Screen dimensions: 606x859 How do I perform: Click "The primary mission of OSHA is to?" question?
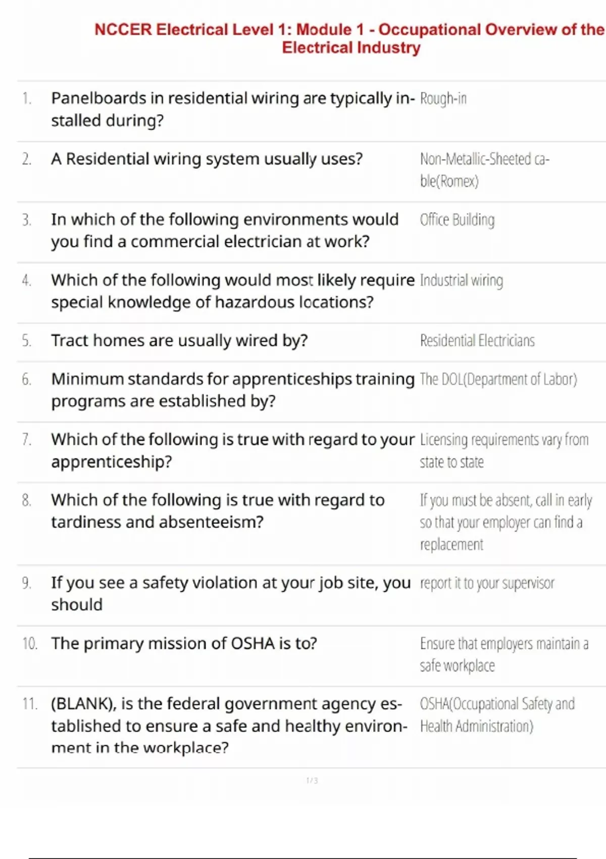pyautogui.click(x=184, y=643)
